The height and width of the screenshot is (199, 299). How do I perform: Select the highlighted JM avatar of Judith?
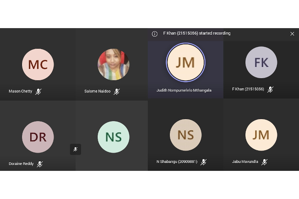(x=186, y=62)
